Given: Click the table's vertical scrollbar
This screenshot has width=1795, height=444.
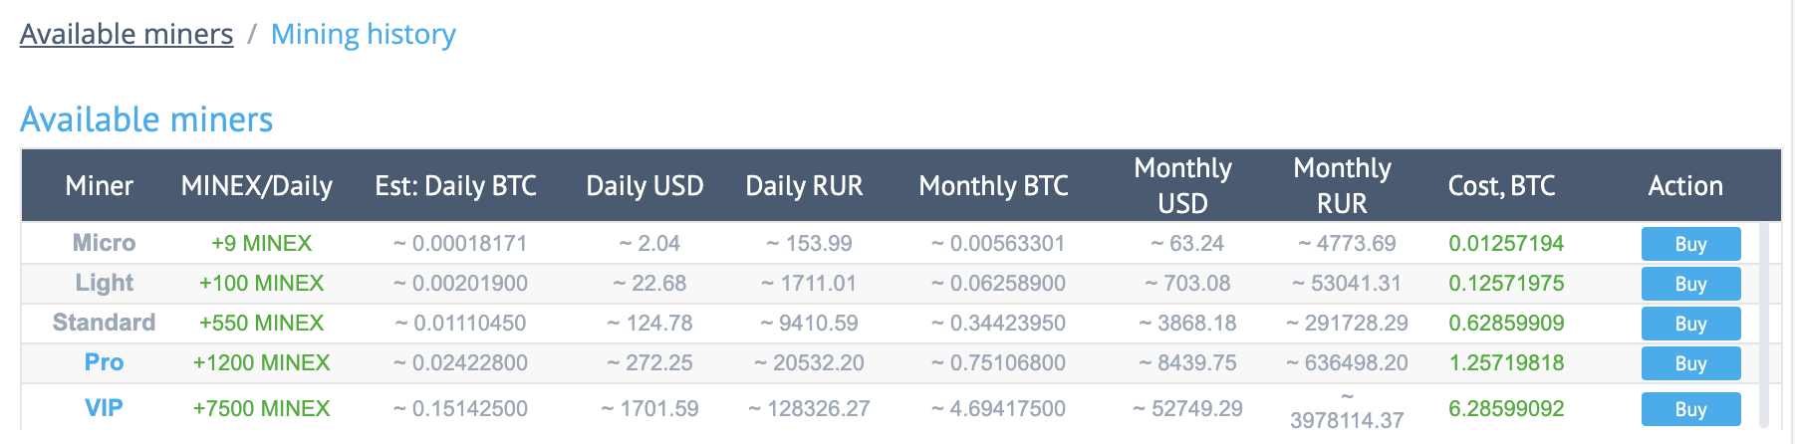Looking at the screenshot, I should [x=1763, y=325].
